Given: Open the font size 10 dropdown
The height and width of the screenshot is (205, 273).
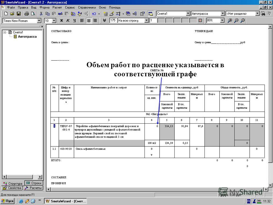Looking at the screenshot, I should pyautogui.click(x=54, y=21).
